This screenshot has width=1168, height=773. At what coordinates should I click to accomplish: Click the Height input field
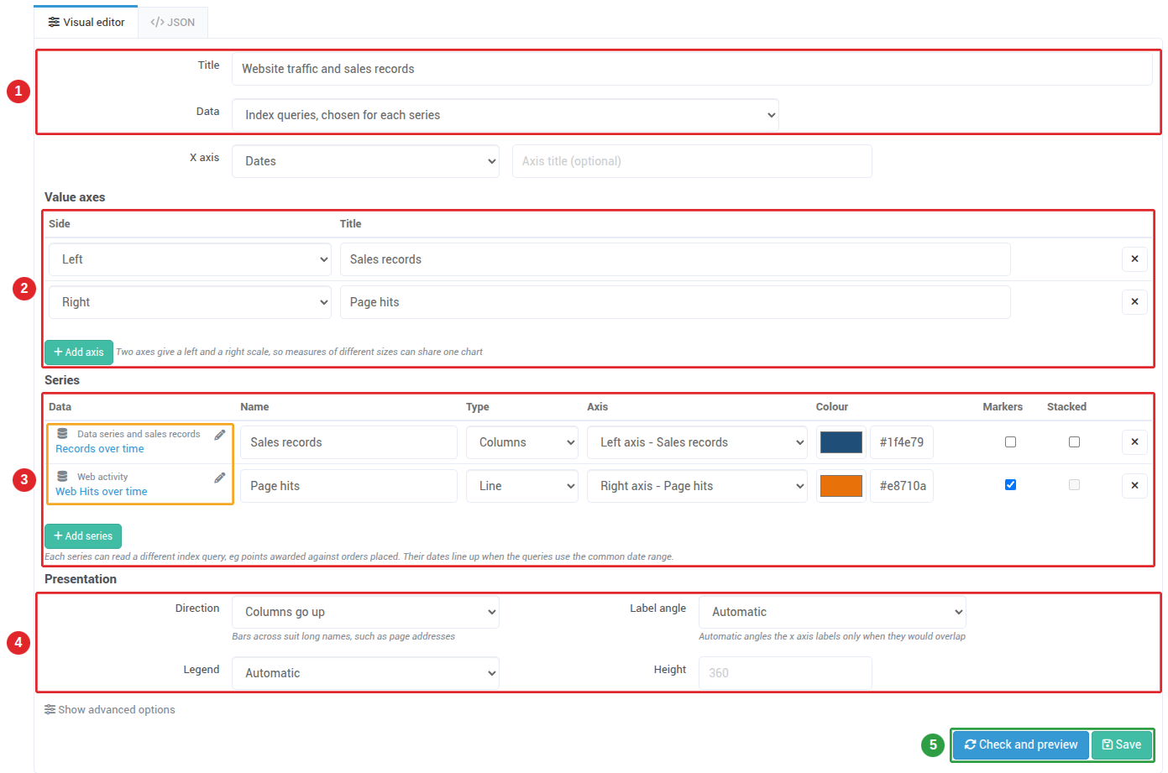(x=785, y=673)
